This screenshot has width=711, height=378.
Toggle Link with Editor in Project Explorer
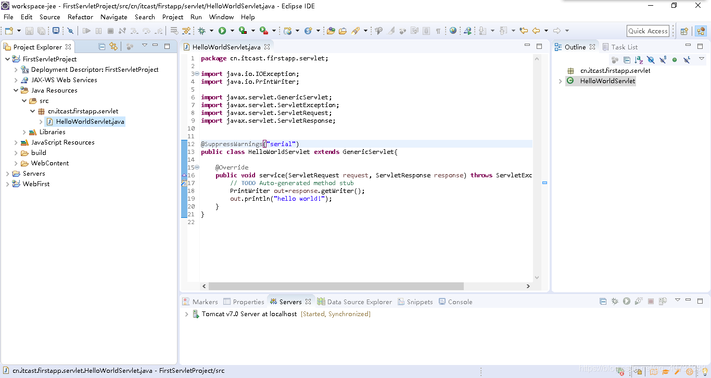tap(113, 46)
